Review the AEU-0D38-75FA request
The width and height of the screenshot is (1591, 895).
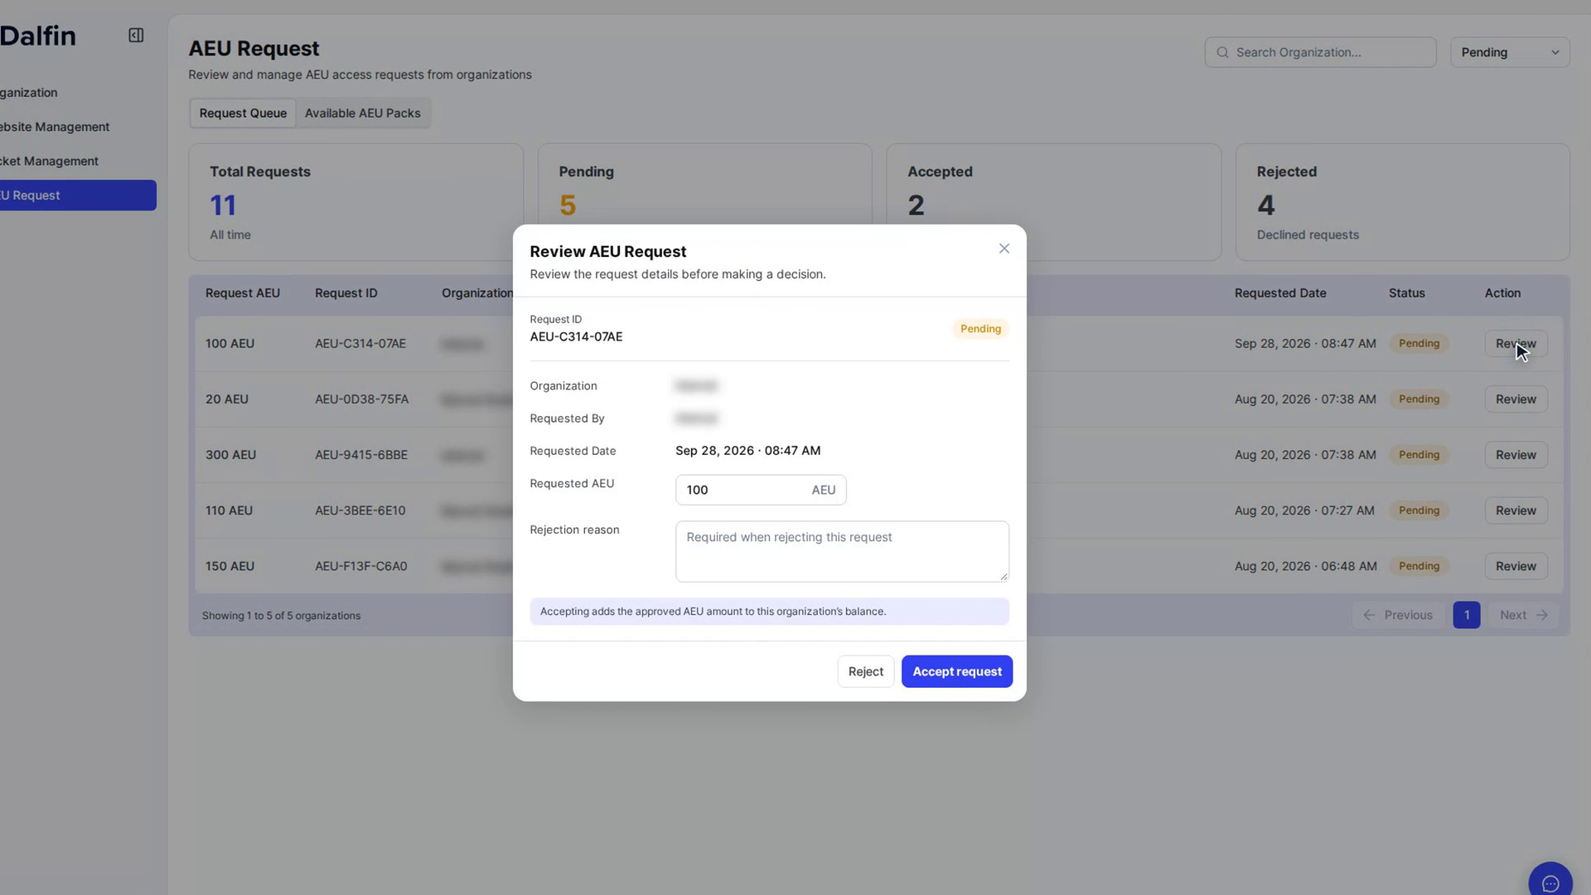click(1516, 399)
